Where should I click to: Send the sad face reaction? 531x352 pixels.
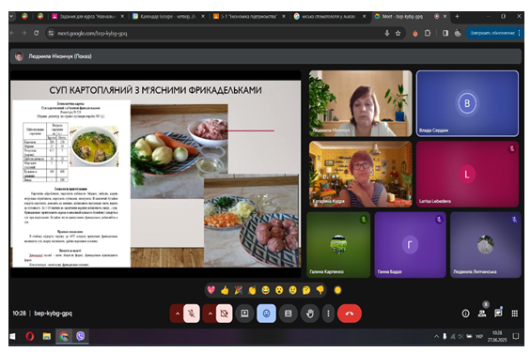[x=292, y=290]
